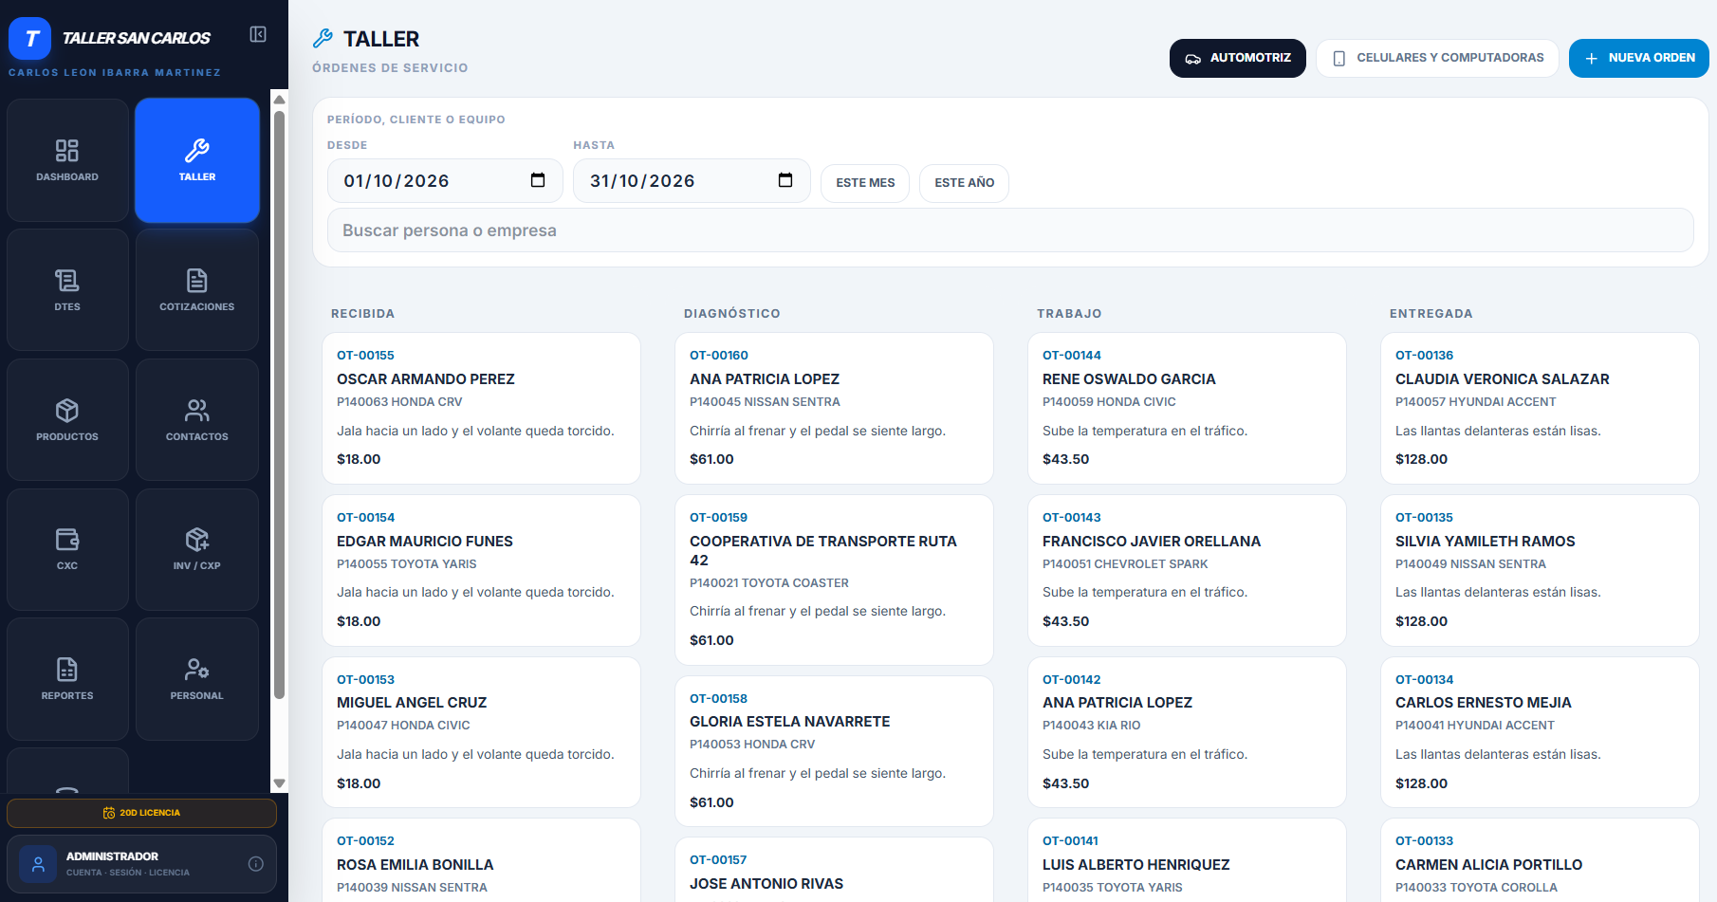Open the Cotizaciones file icon
Image resolution: width=1717 pixels, height=902 pixels.
(197, 281)
